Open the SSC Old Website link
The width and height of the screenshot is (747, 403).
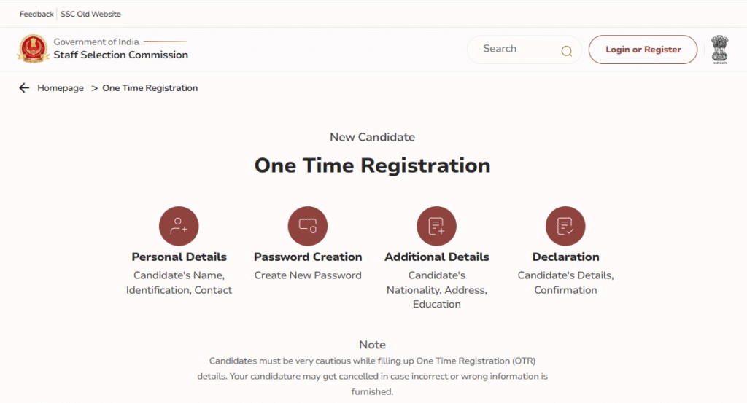[90, 14]
